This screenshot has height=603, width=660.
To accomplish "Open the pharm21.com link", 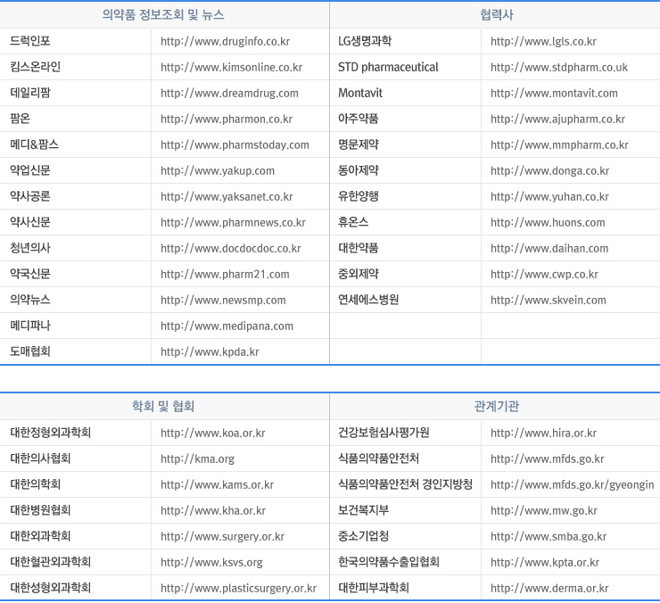I will [x=225, y=275].
